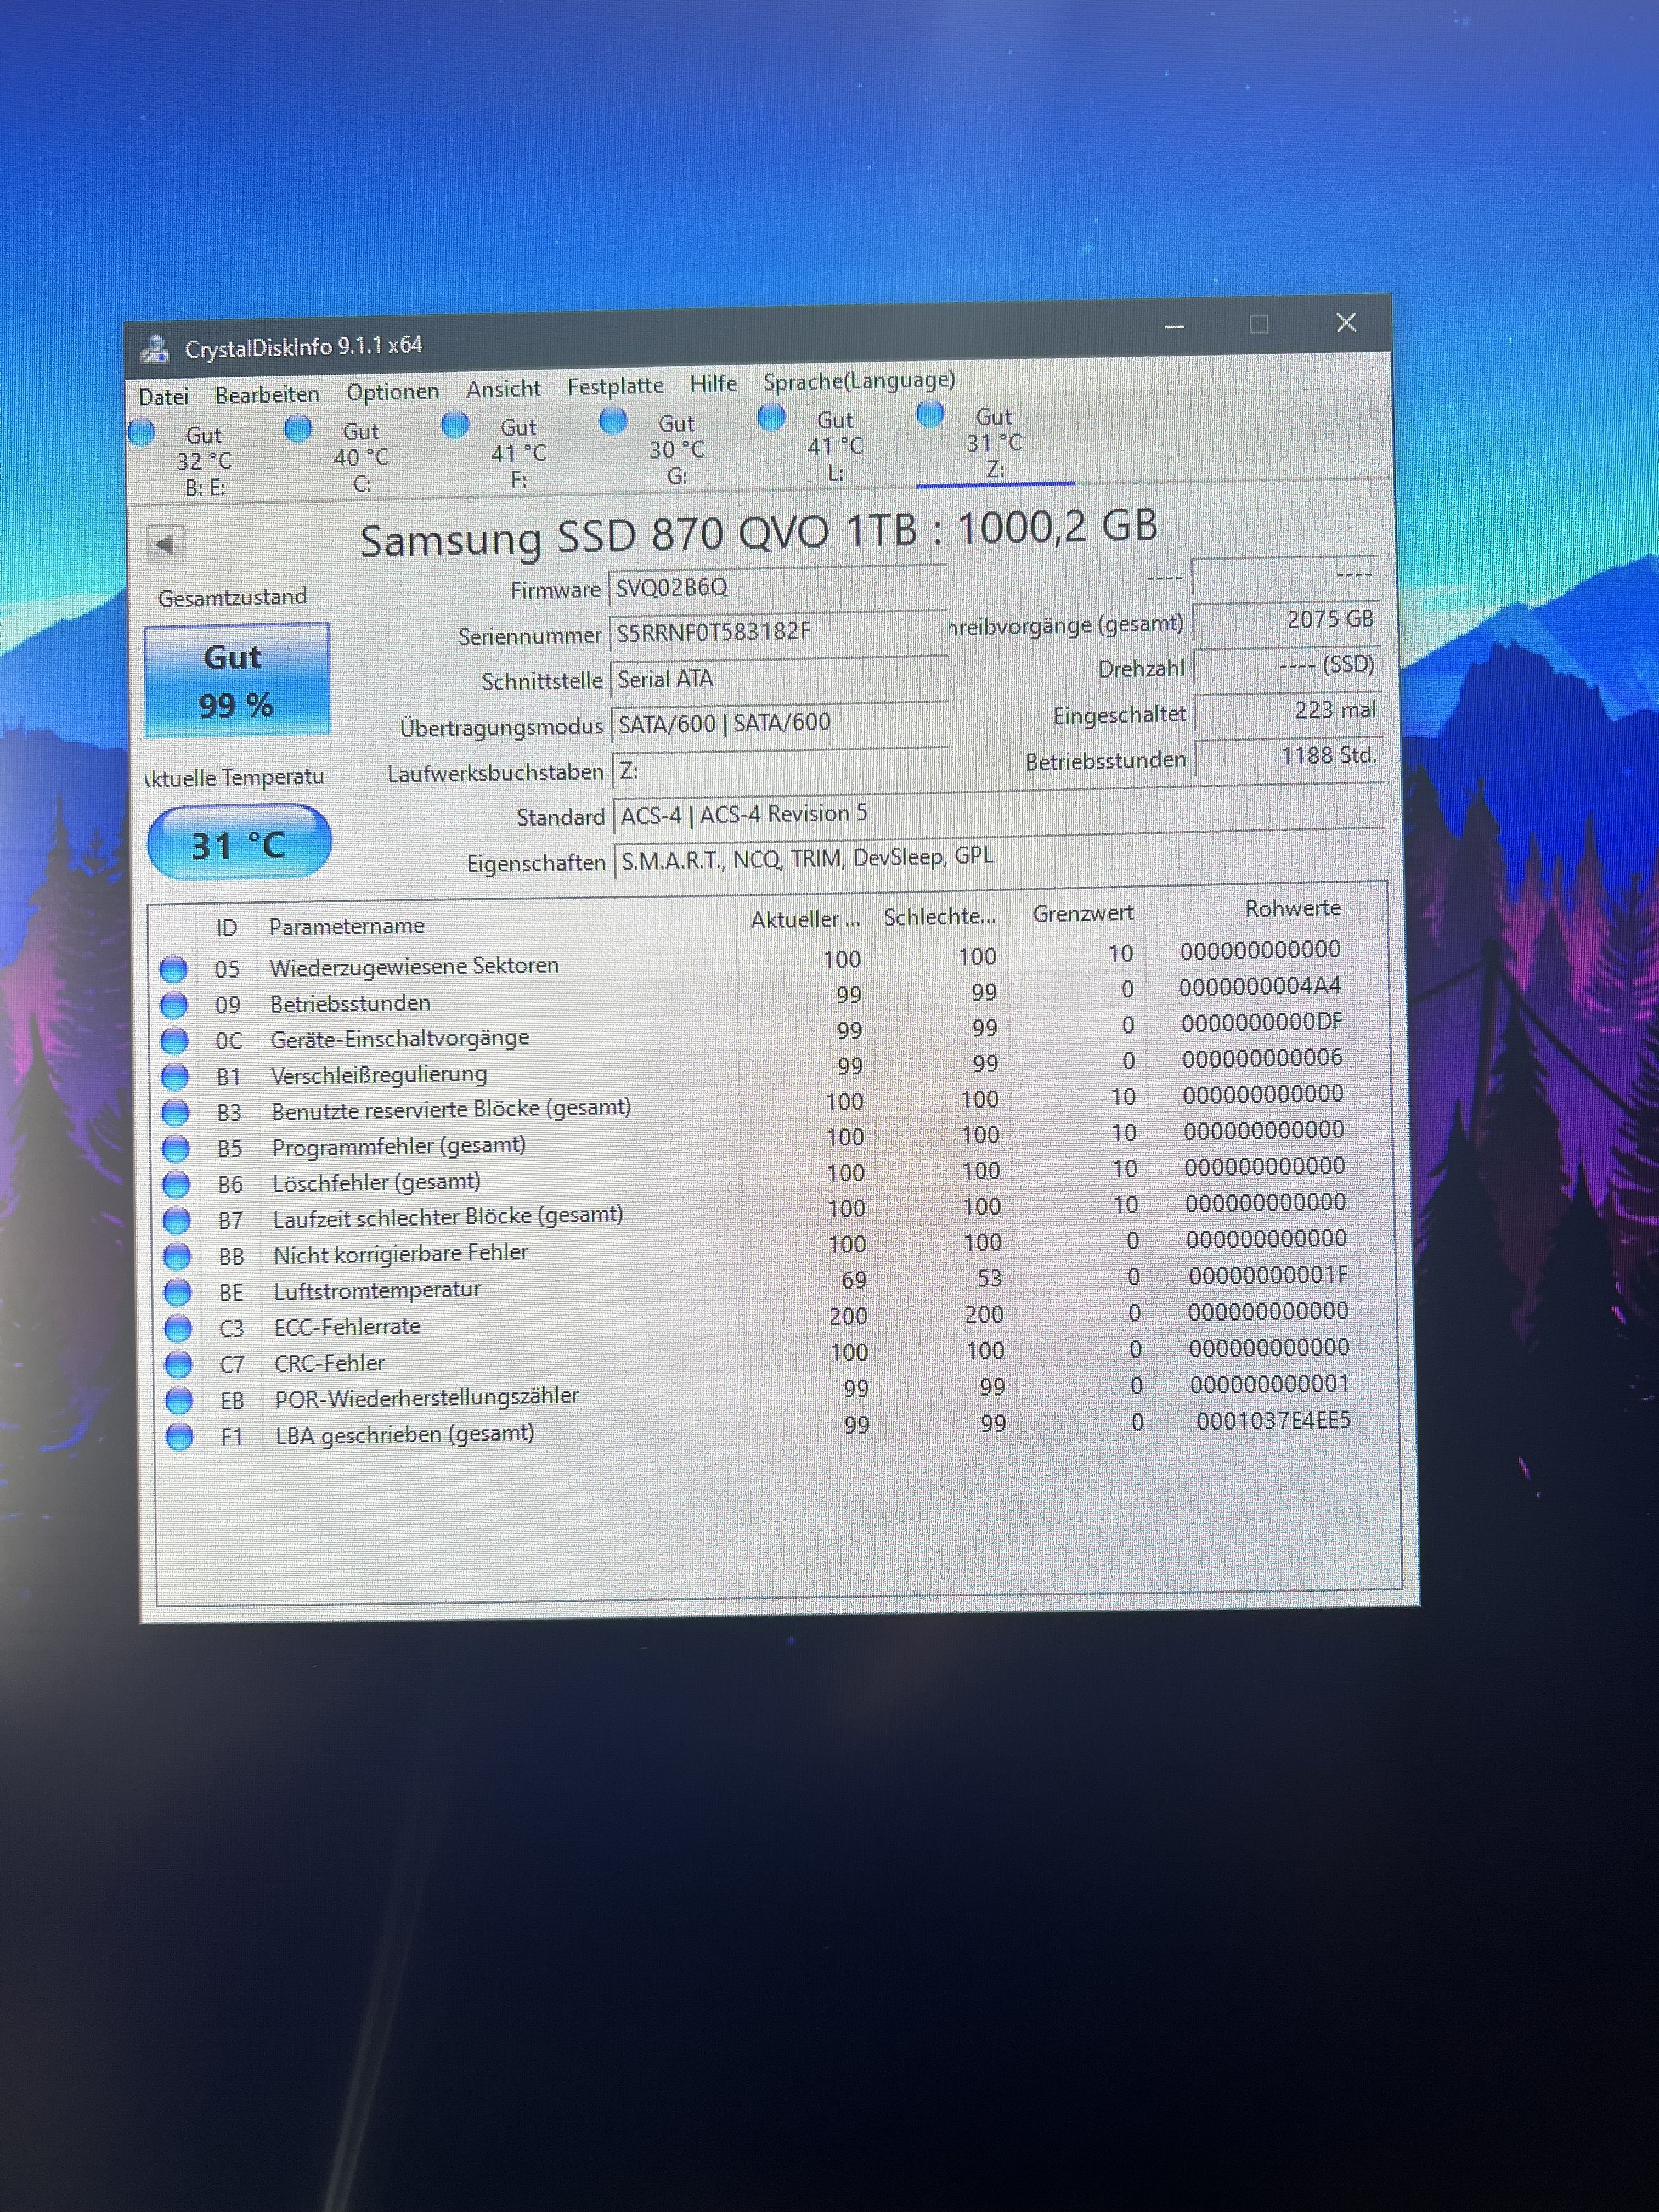The width and height of the screenshot is (1659, 2212).
Task: Click status circle for LBA geschrieben row
Action: (x=179, y=1437)
